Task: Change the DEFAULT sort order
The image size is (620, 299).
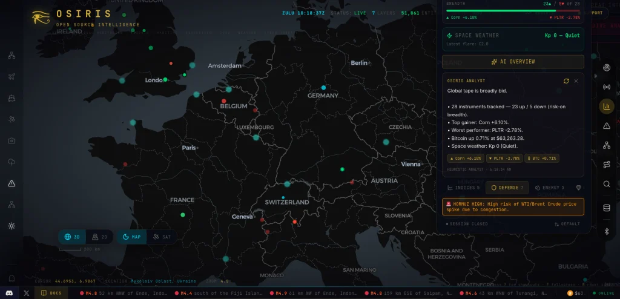Action: [567, 224]
